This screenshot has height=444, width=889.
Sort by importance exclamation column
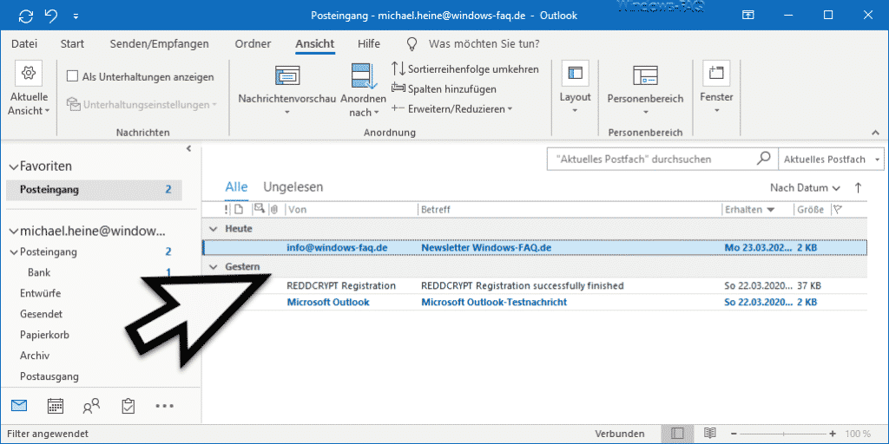click(x=227, y=210)
